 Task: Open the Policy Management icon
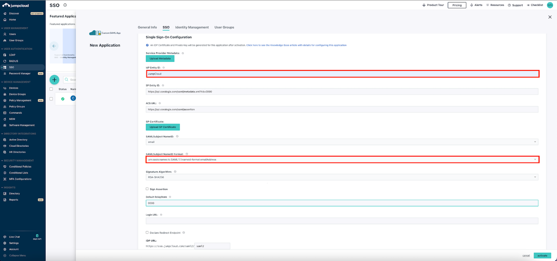(5, 101)
